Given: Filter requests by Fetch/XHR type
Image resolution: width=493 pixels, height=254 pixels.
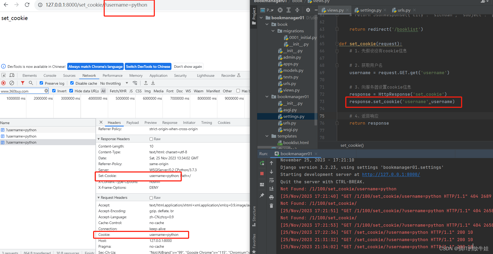Looking at the screenshot, I should (118, 91).
